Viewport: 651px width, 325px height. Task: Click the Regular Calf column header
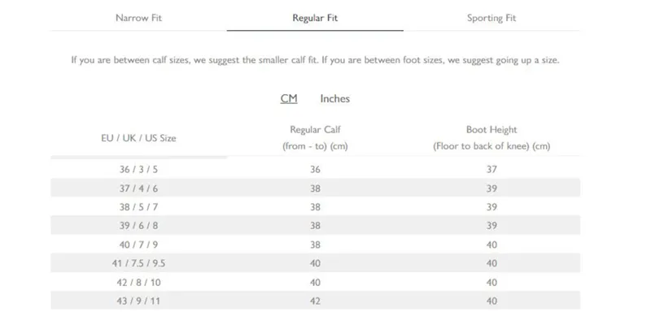[315, 137]
